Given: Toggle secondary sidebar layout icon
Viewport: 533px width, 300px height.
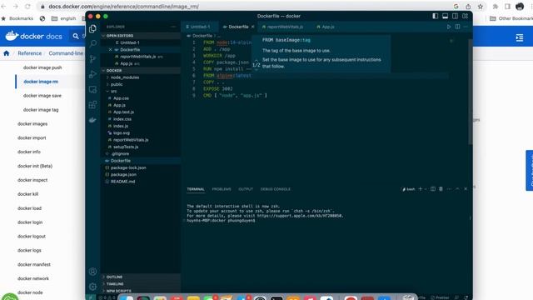Looking at the screenshot, I should coord(456,16).
